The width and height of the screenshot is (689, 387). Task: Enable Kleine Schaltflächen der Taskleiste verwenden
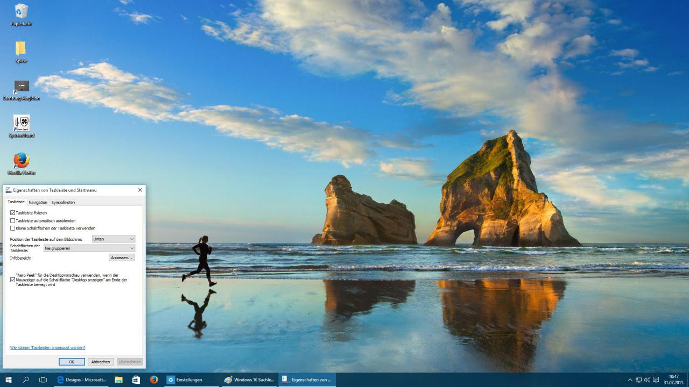(13, 228)
